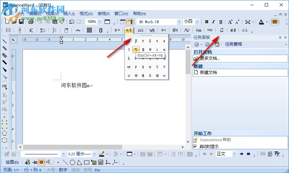Open the 帮助(H) menu
Screen dimensions: 289x173
139,14
